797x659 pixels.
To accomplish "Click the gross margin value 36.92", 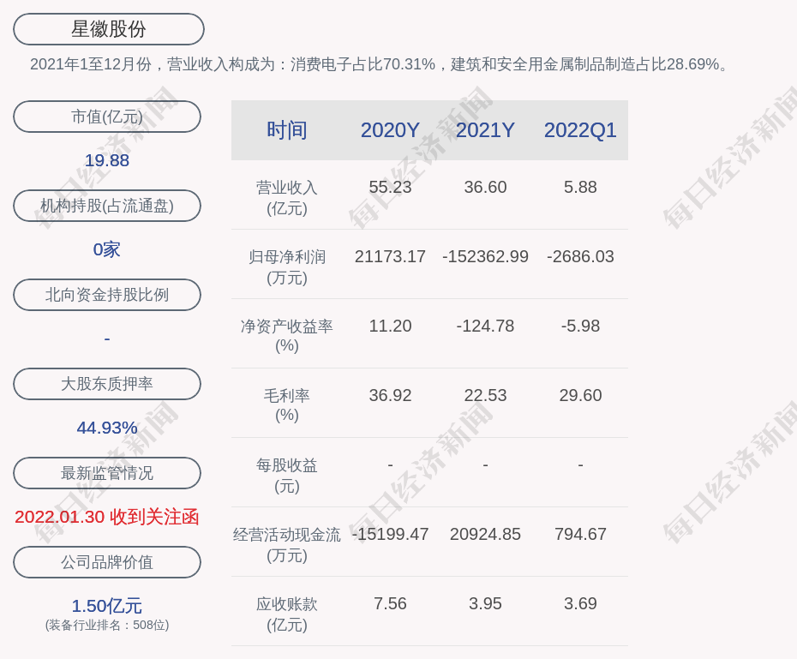I will click(390, 395).
